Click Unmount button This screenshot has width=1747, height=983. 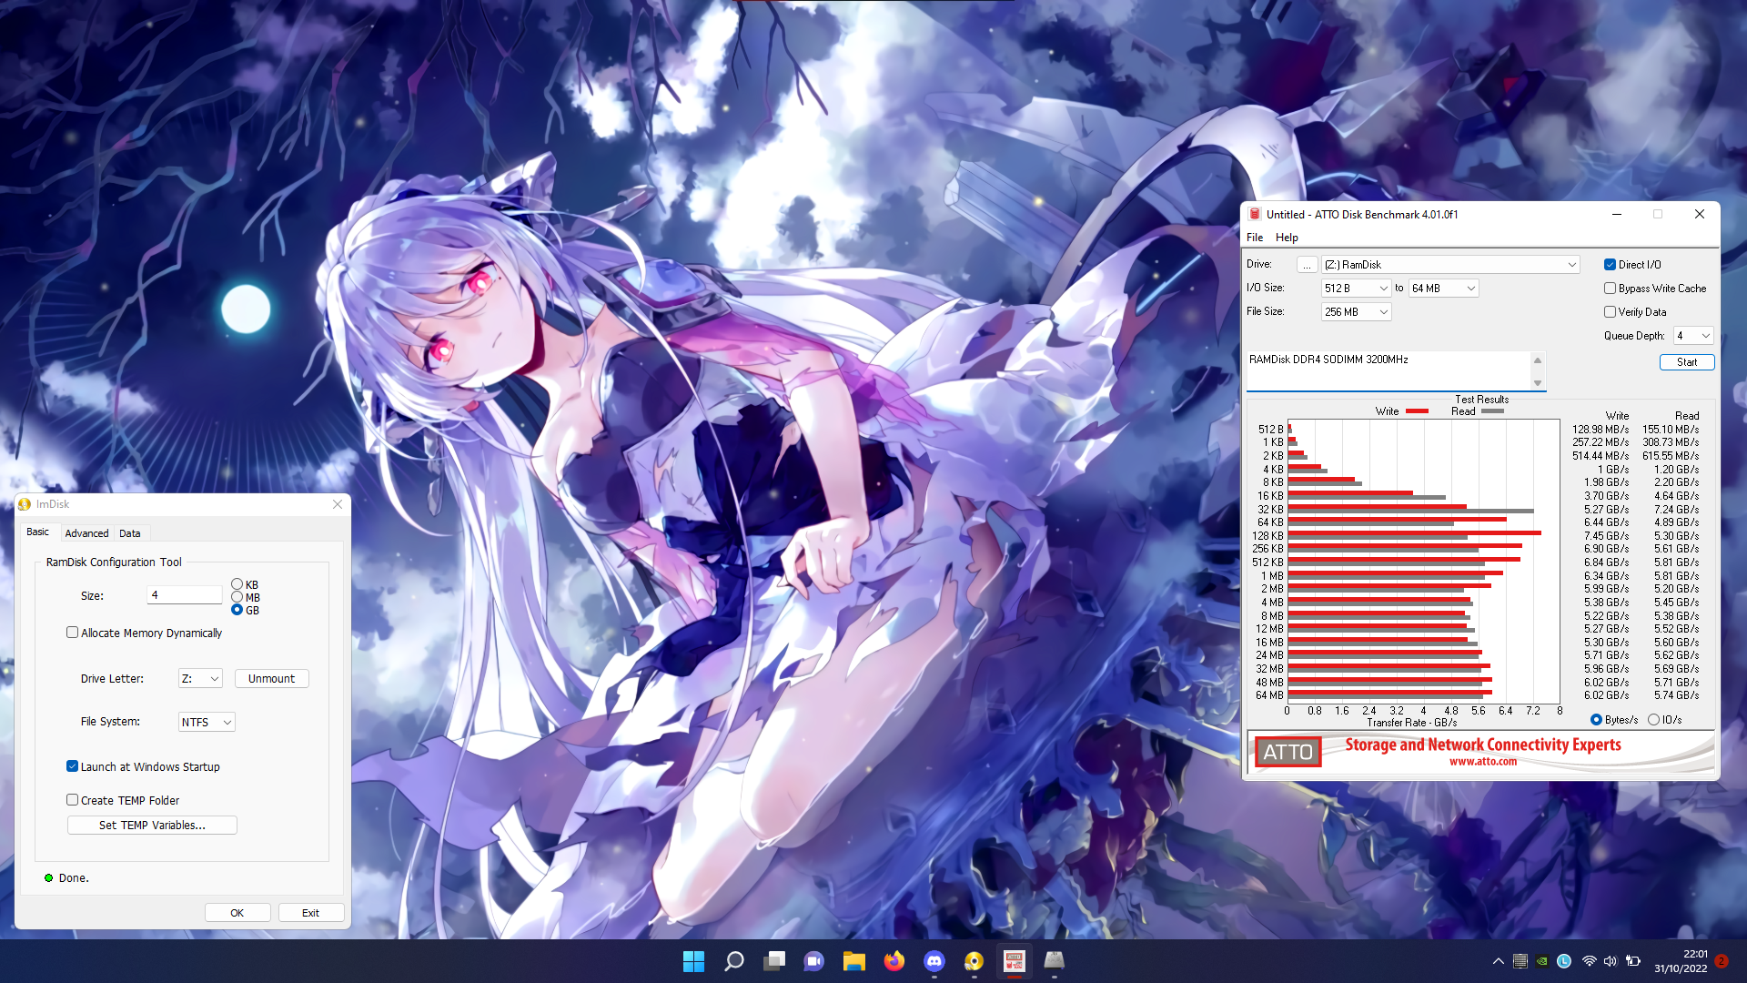271,679
